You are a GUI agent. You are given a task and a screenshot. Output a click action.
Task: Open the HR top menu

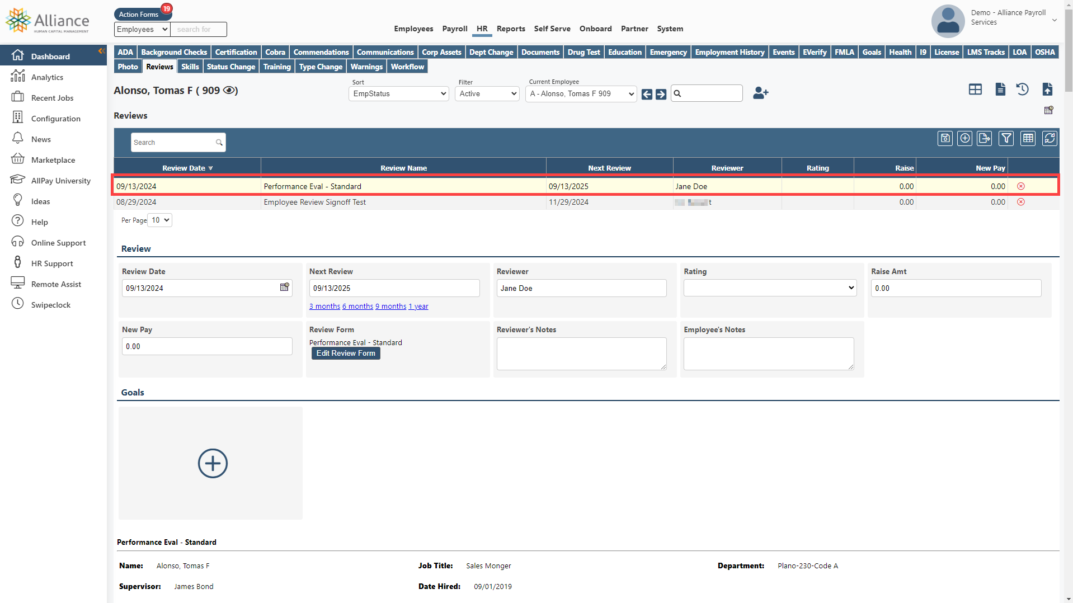tap(482, 29)
